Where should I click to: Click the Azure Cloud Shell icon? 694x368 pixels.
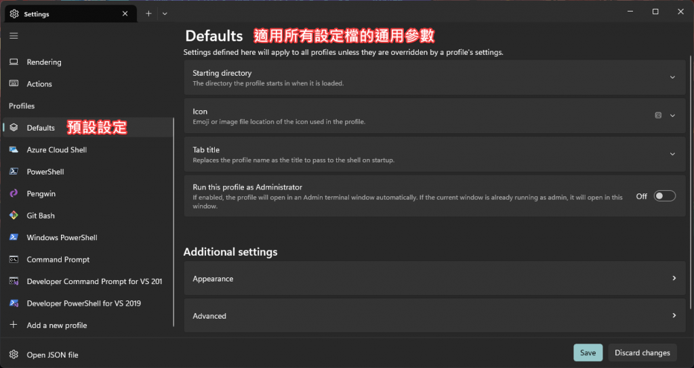[x=14, y=149]
